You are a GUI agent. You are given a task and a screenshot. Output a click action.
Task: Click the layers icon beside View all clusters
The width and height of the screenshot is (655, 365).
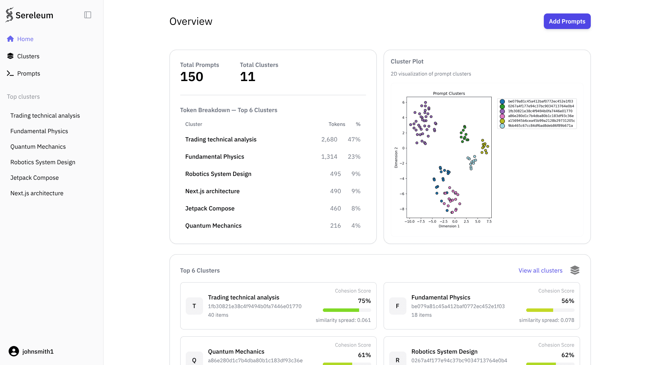tap(575, 270)
